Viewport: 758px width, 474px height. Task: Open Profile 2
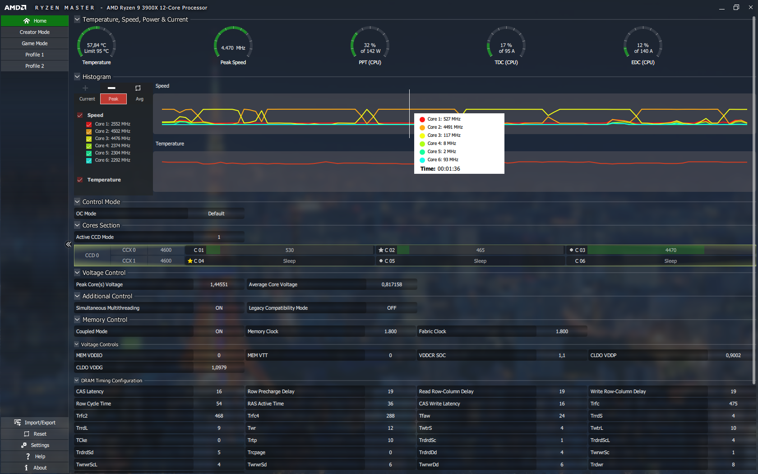tap(35, 66)
